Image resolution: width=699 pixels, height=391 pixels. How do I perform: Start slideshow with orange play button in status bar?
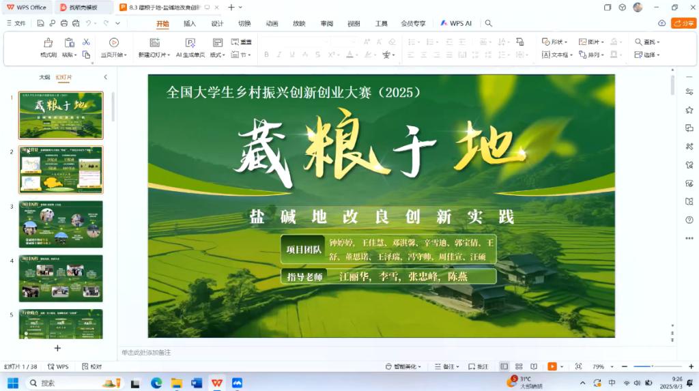click(x=552, y=366)
